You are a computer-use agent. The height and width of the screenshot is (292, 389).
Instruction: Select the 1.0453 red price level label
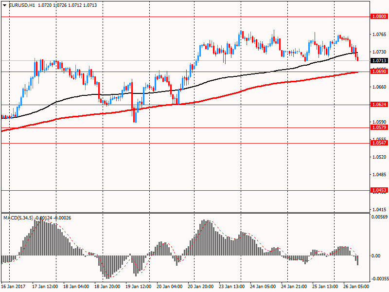pyautogui.click(x=379, y=190)
